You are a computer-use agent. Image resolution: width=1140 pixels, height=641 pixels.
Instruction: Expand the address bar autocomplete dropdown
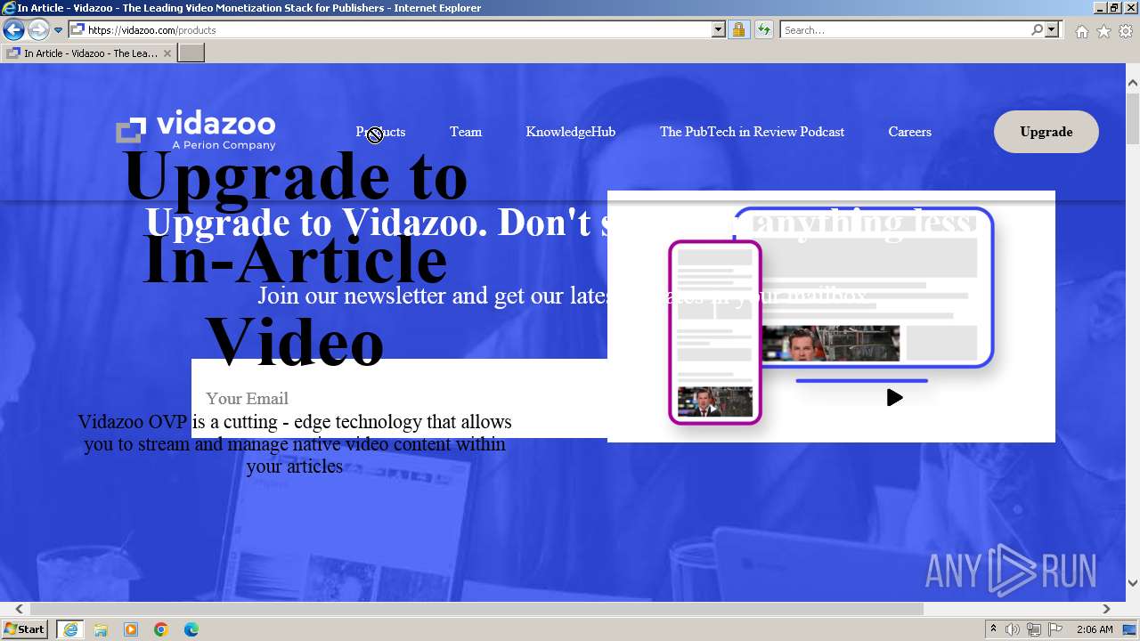coord(719,30)
